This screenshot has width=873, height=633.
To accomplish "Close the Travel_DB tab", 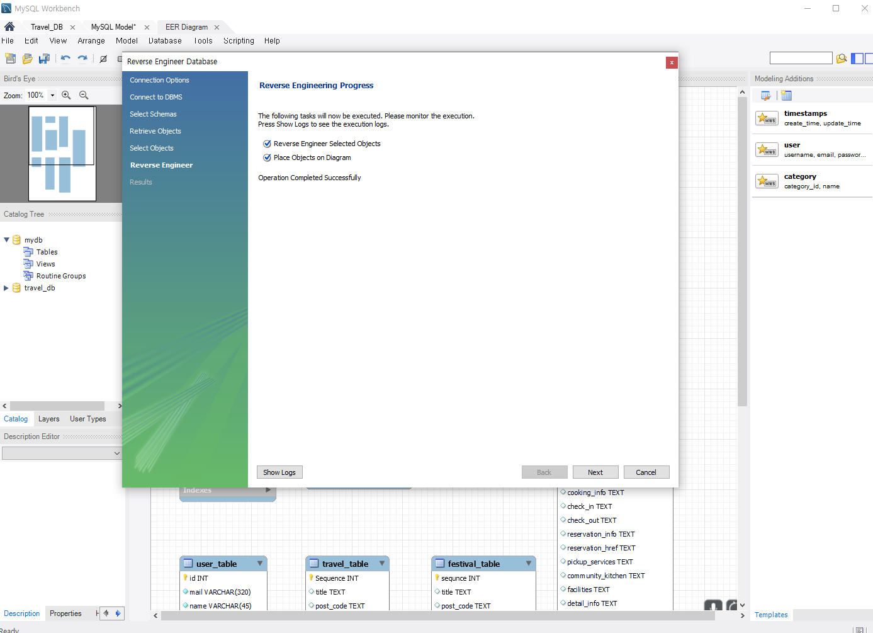I will click(x=72, y=27).
